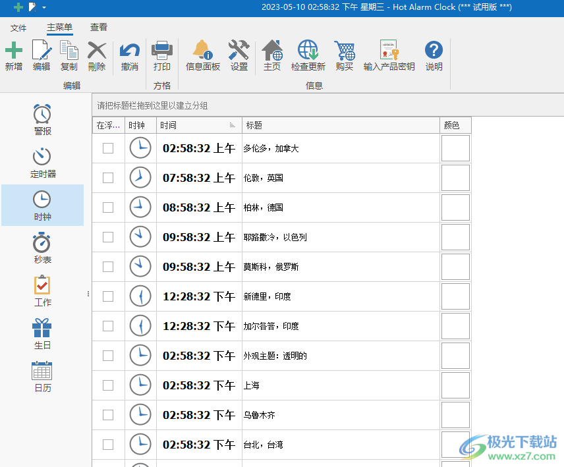This screenshot has height=467, width=564.
Task: Select 时钟 (Clock) in the sidebar
Action: tap(42, 206)
